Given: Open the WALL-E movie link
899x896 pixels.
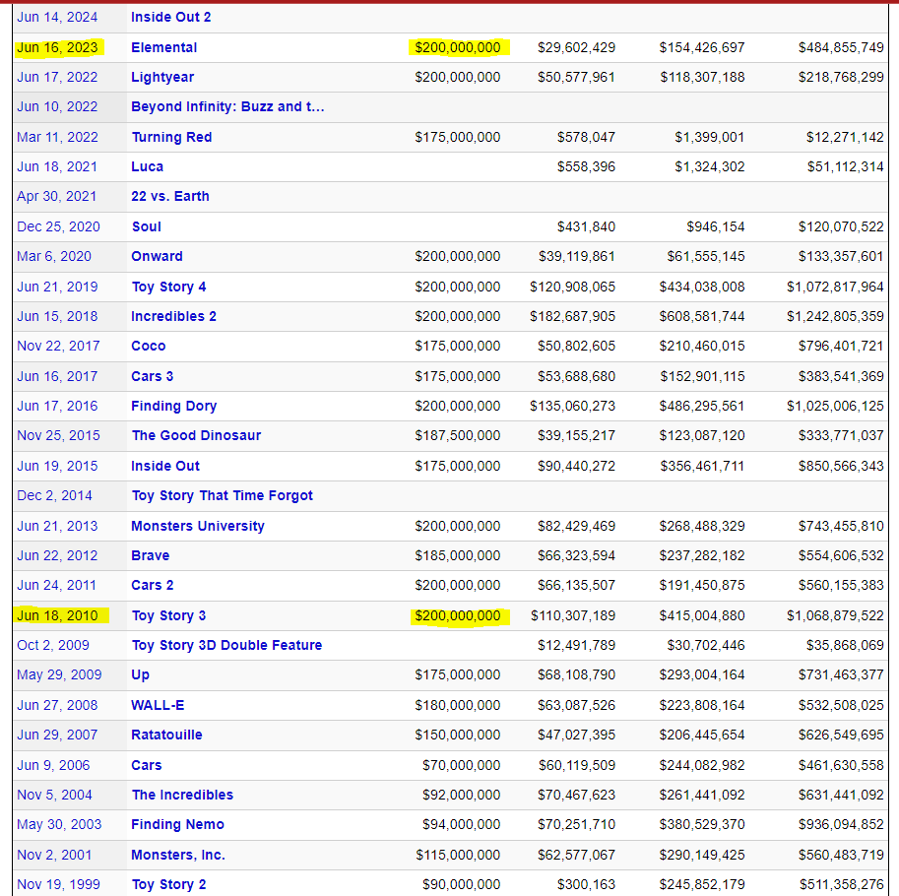Looking at the screenshot, I should tap(159, 706).
